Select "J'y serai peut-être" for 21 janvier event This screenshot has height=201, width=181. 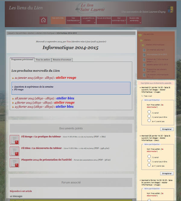149,116
